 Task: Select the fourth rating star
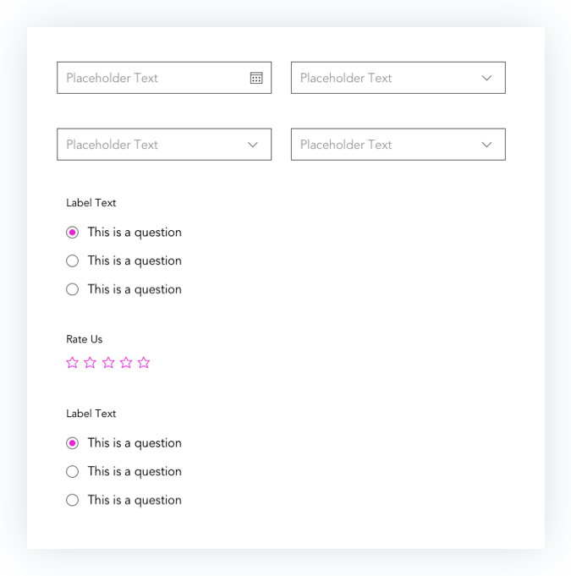coord(126,363)
